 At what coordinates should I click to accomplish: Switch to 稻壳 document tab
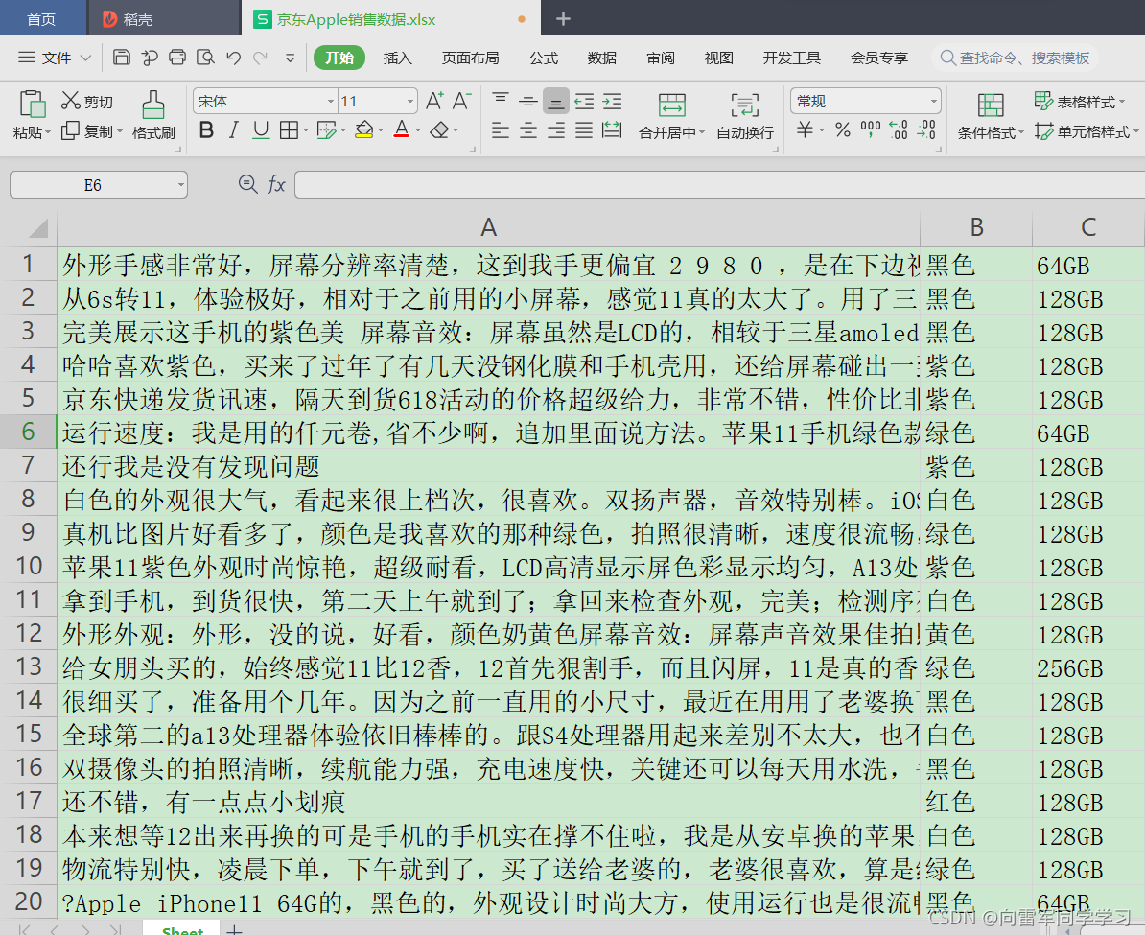165,19
